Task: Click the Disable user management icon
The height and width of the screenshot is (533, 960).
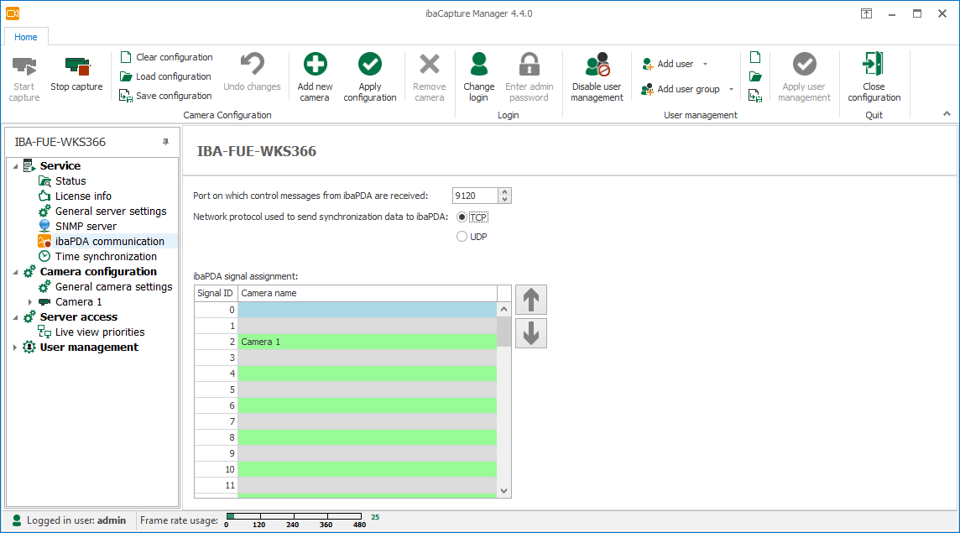Action: pos(597,65)
